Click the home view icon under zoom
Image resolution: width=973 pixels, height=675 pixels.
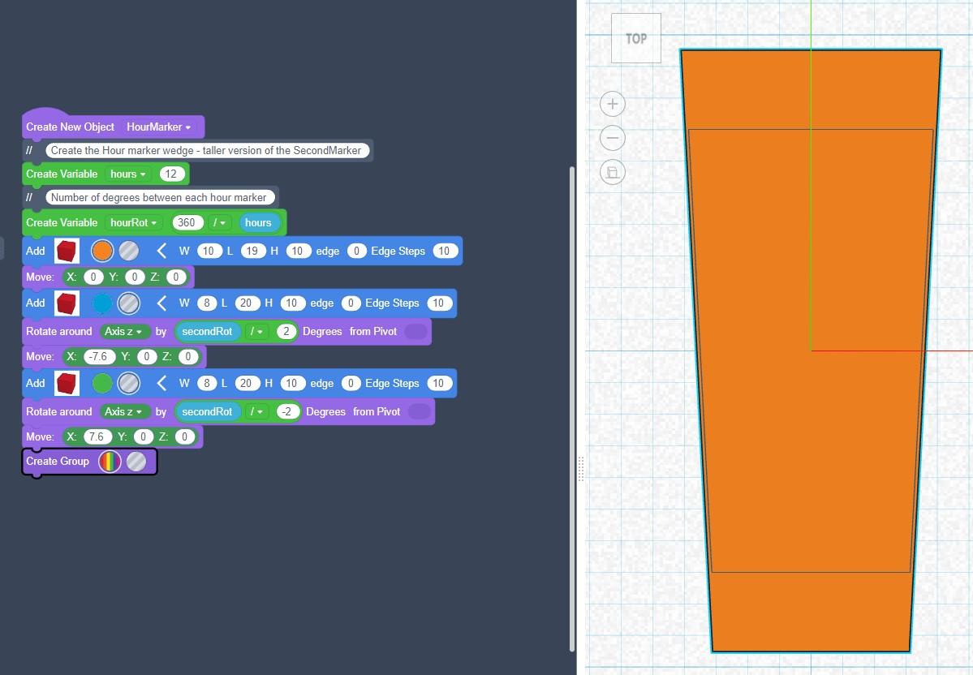click(x=613, y=173)
